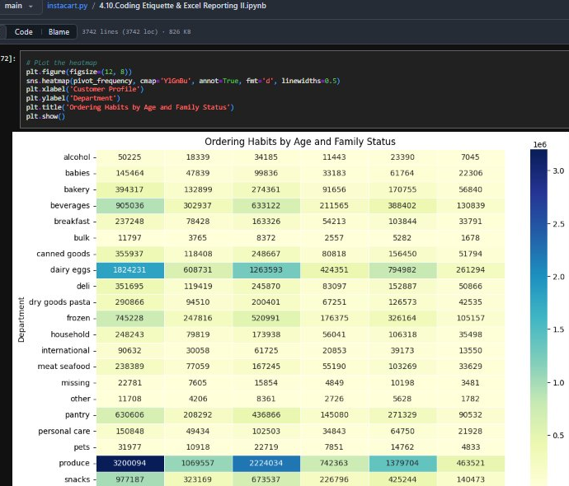Click the produce cell 3200094
This screenshot has height=486, width=569.
[x=130, y=463]
